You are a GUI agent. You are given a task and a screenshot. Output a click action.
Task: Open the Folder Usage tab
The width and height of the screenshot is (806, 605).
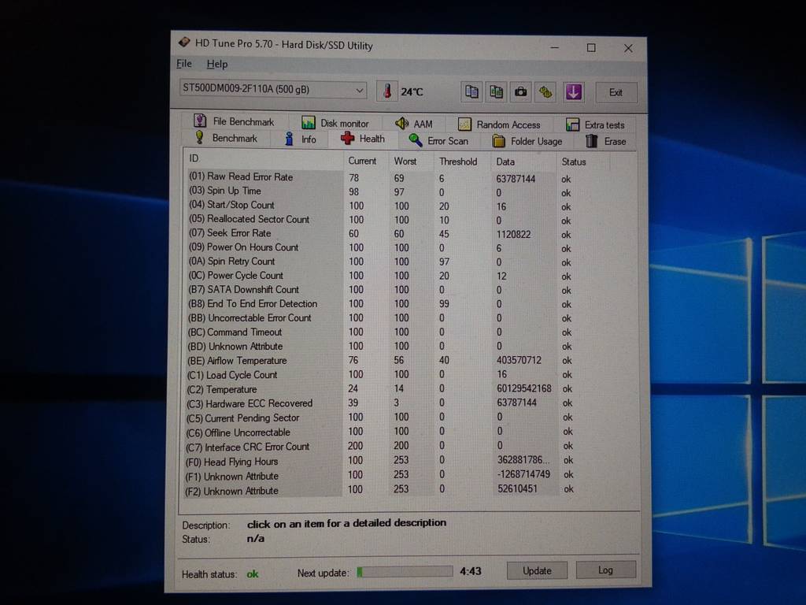527,141
